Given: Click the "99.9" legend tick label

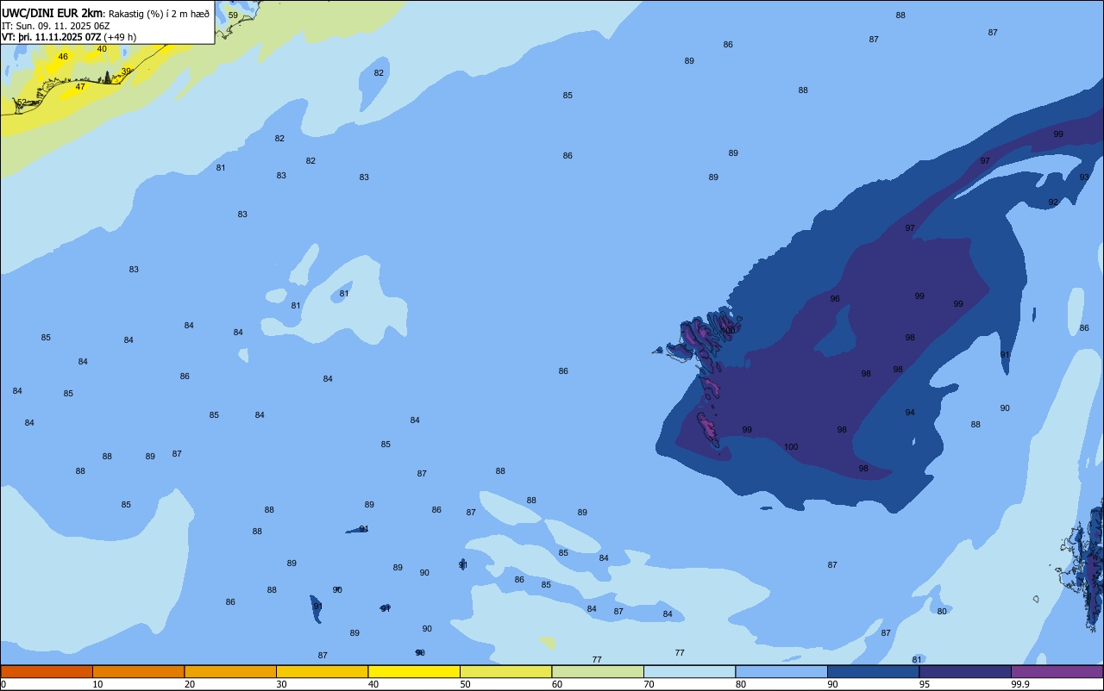Looking at the screenshot, I should coord(1020,684).
